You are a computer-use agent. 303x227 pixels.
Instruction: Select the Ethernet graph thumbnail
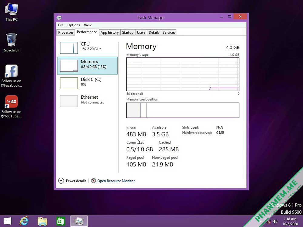[x=69, y=101]
